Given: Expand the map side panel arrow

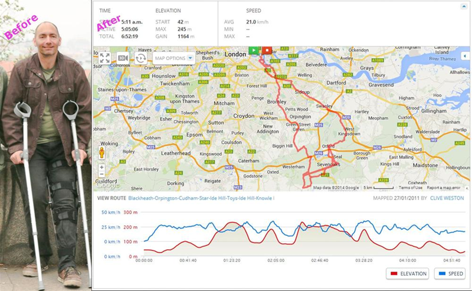Looking at the screenshot, I should click(465, 56).
